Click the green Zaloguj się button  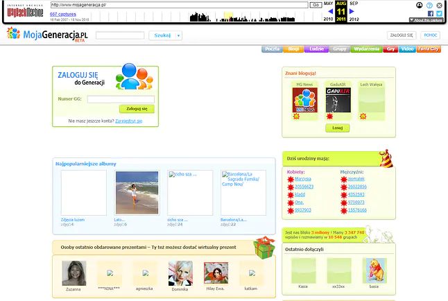pyautogui.click(x=137, y=109)
